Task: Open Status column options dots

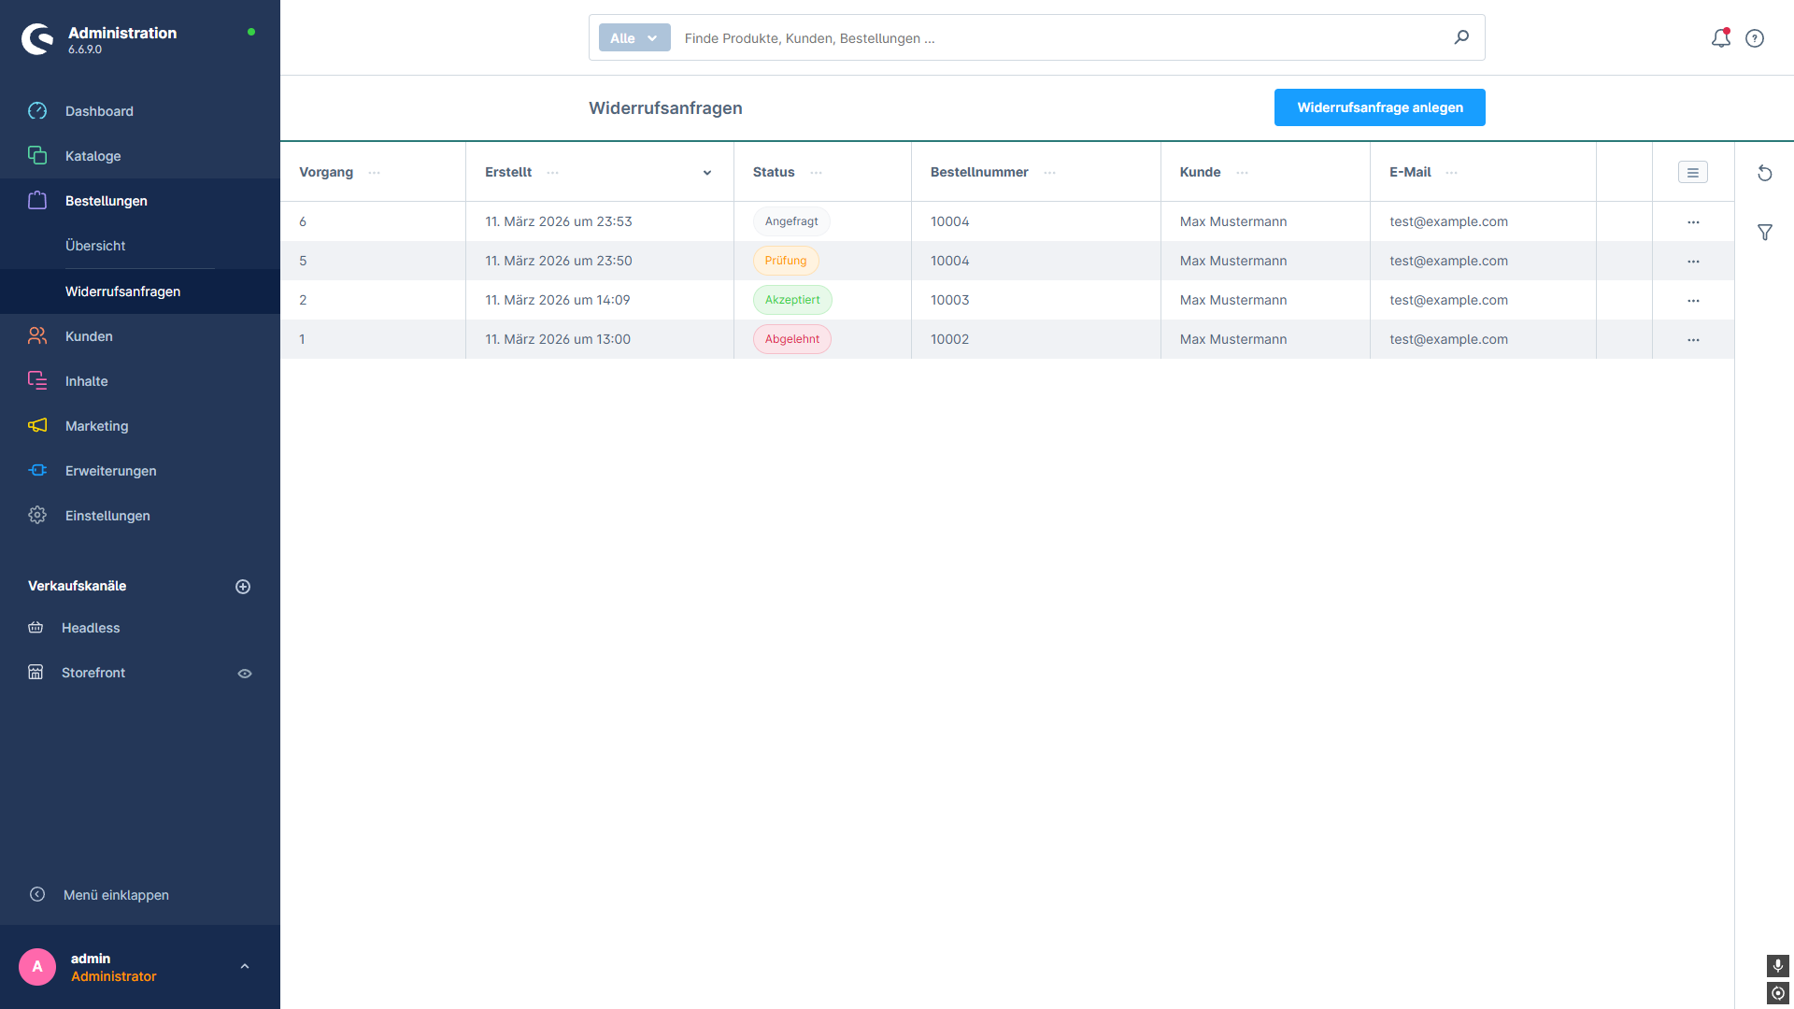Action: pyautogui.click(x=817, y=173)
